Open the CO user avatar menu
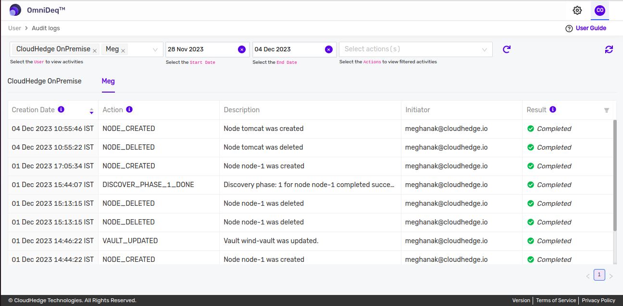Screen dimensions: 623x306 click(x=599, y=10)
